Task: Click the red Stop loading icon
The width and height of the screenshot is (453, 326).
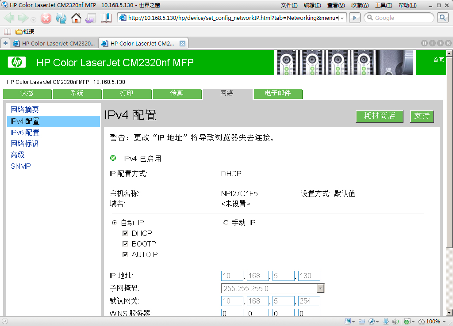Action: [x=46, y=18]
